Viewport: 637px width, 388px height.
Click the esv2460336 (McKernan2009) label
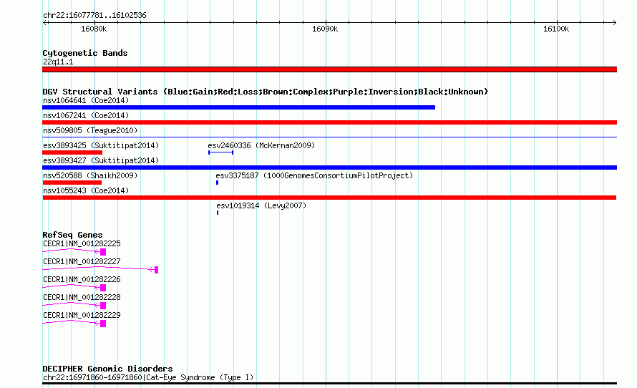click(x=261, y=145)
